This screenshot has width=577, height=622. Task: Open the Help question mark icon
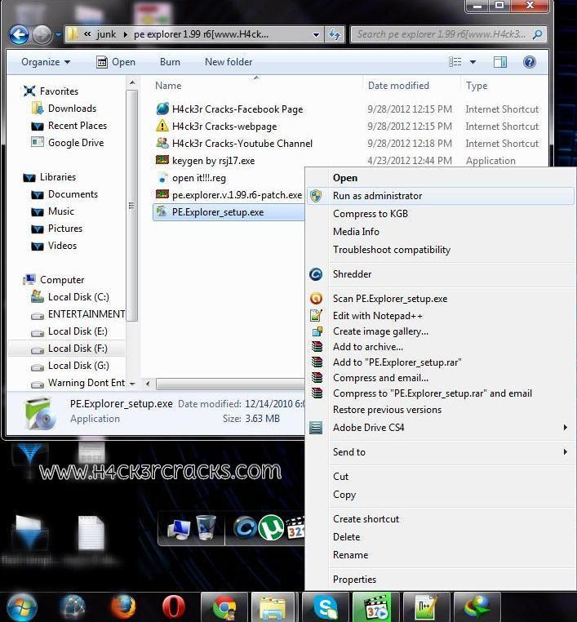pyautogui.click(x=530, y=62)
